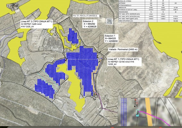This screenshot has height=128, width=182.
Task: Click the 'Estacion 2' label heading
Action: pyautogui.click(x=88, y=21)
